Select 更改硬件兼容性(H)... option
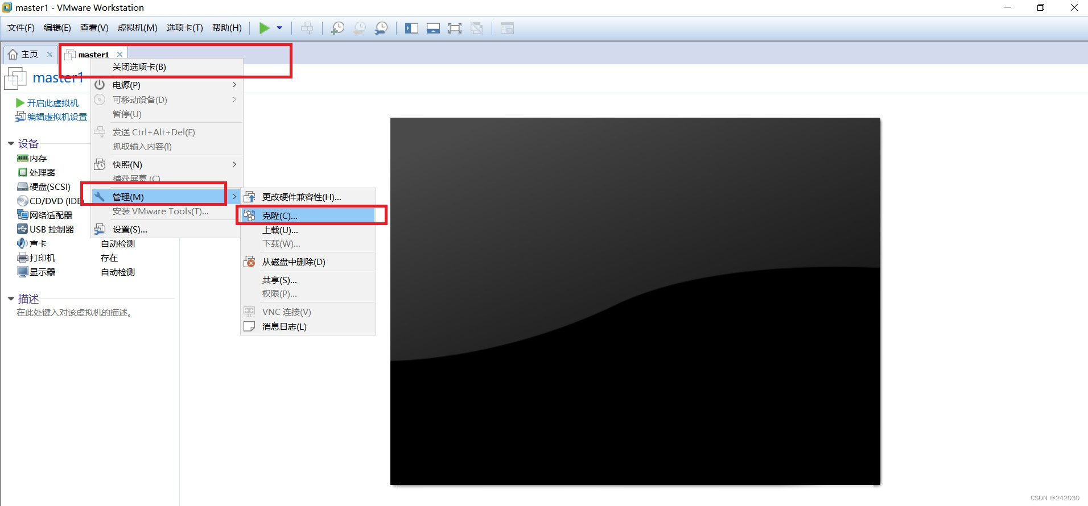The image size is (1088, 506). point(308,197)
